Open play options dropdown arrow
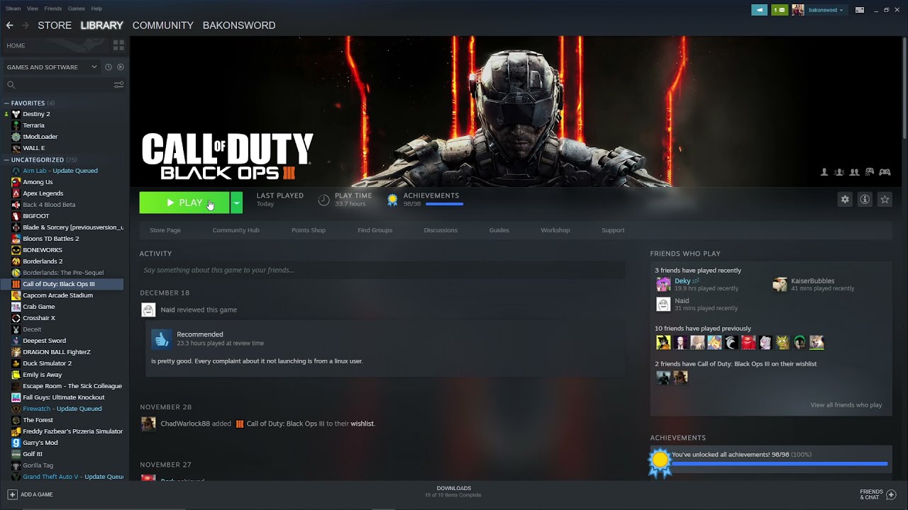This screenshot has width=908, height=510. click(x=236, y=203)
